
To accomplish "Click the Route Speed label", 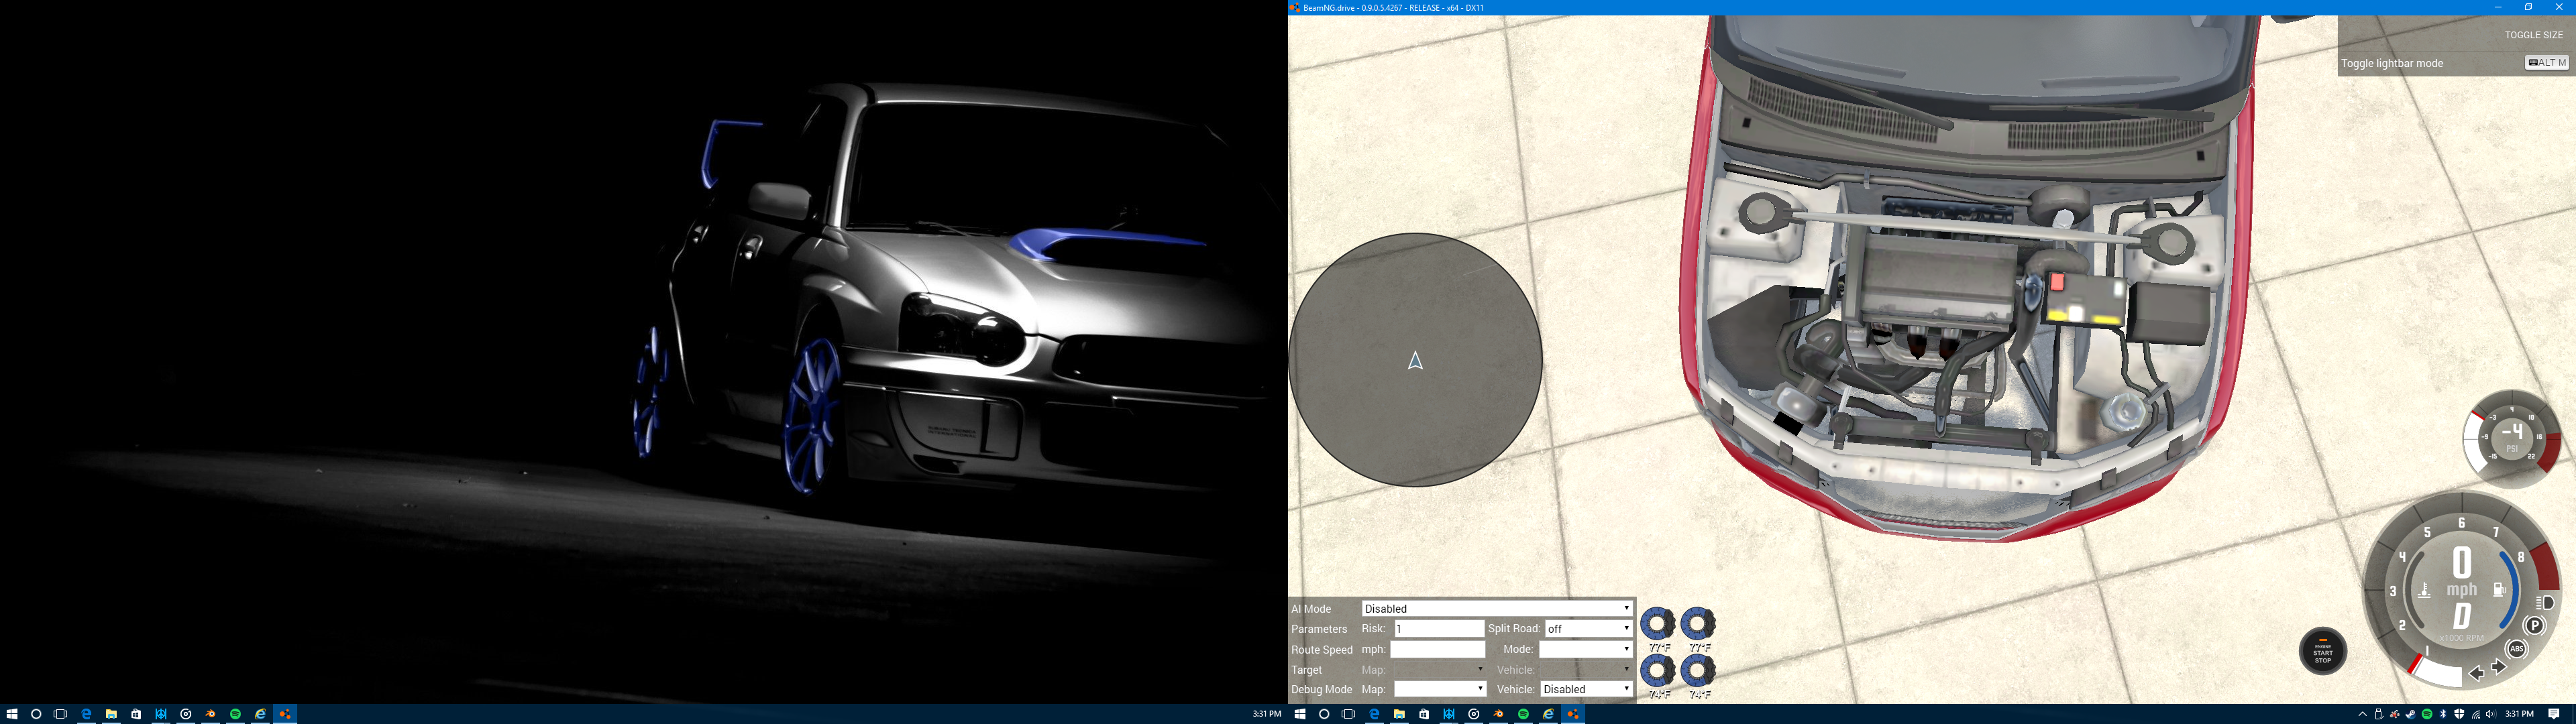I will tap(1321, 650).
